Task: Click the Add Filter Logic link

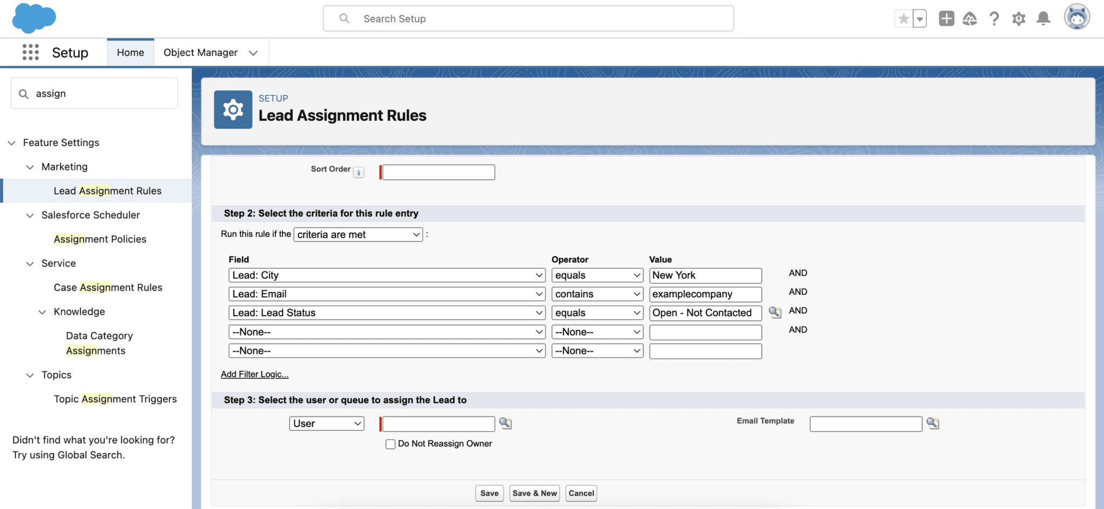Action: [x=254, y=374]
